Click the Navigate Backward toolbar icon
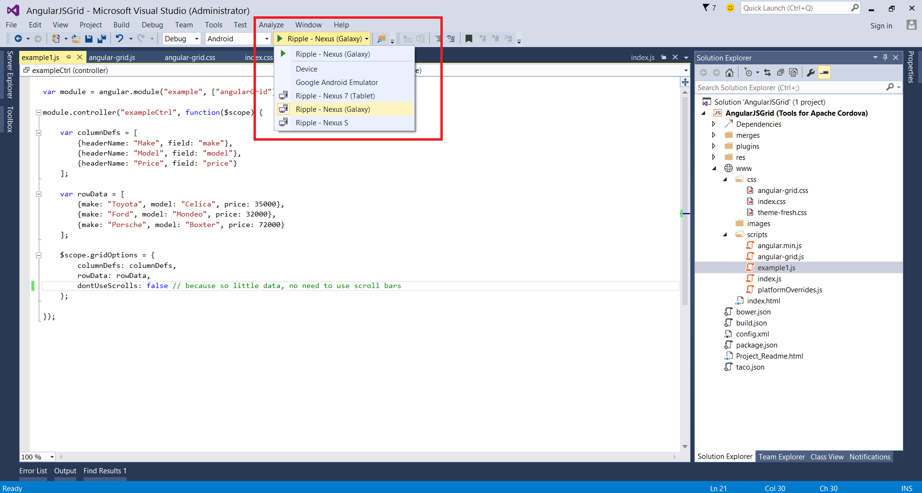 (x=18, y=38)
